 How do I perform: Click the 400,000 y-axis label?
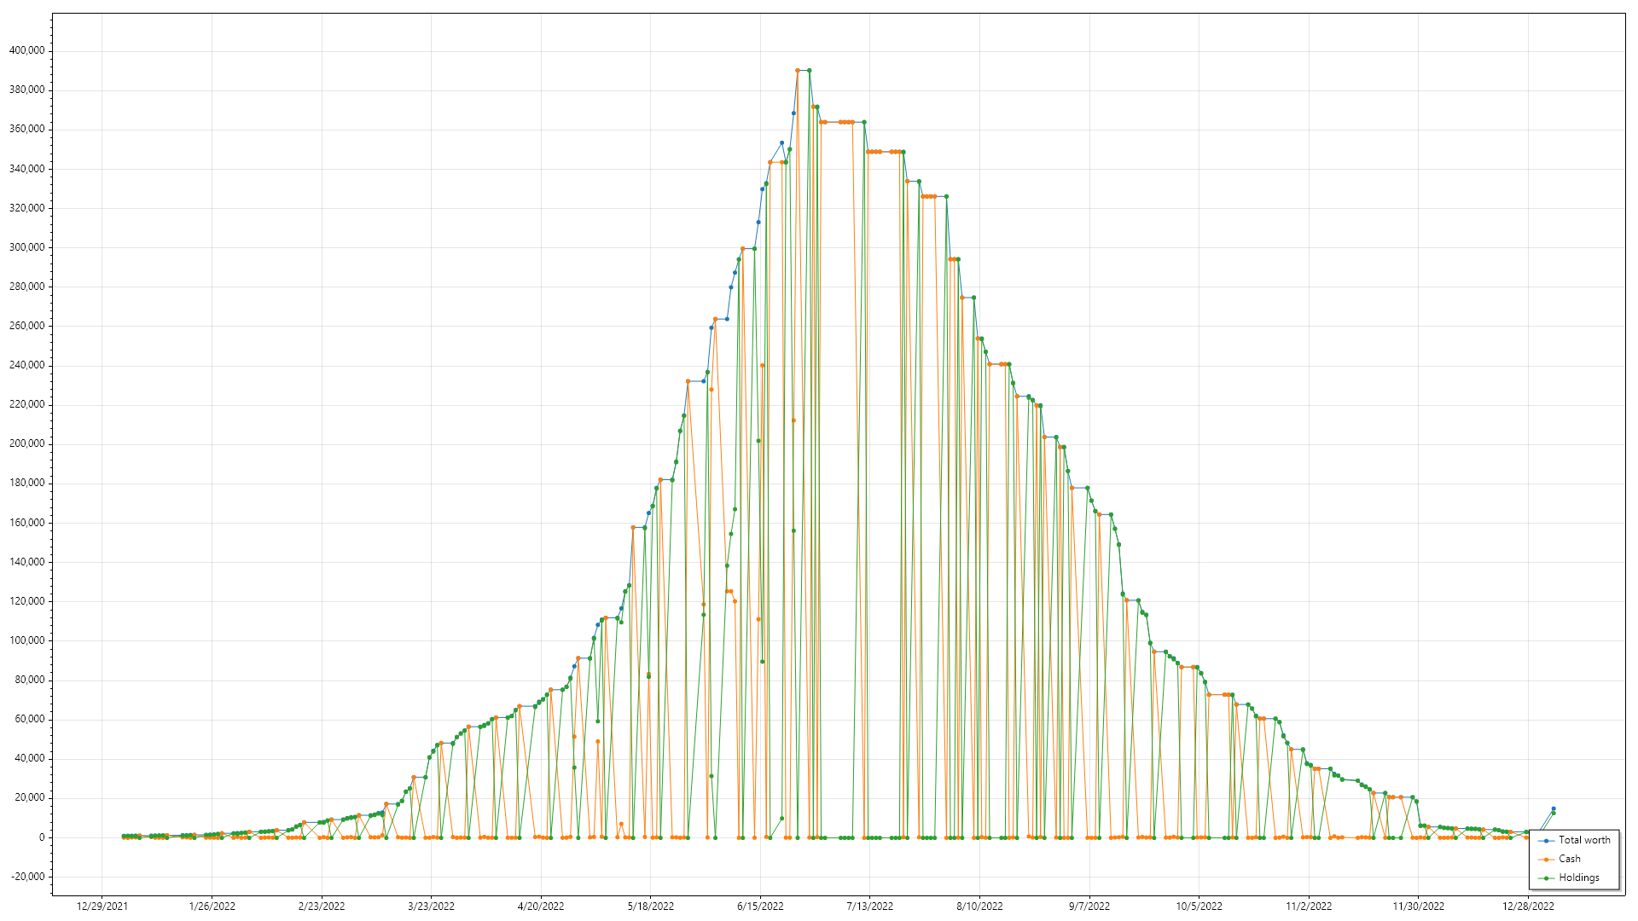pos(26,50)
